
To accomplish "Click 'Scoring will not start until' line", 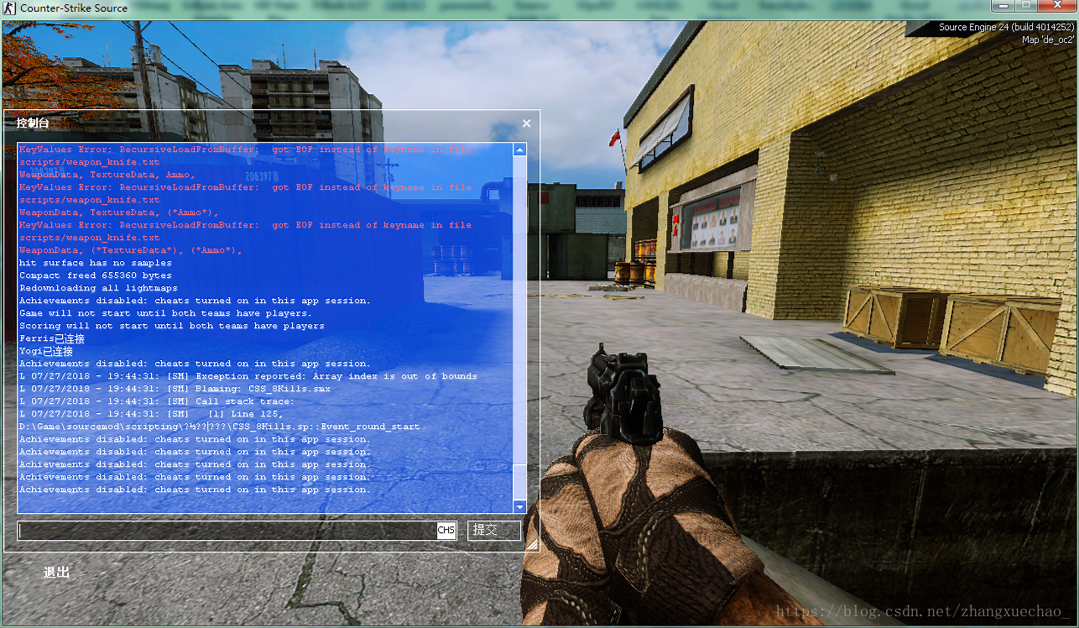I will (171, 326).
